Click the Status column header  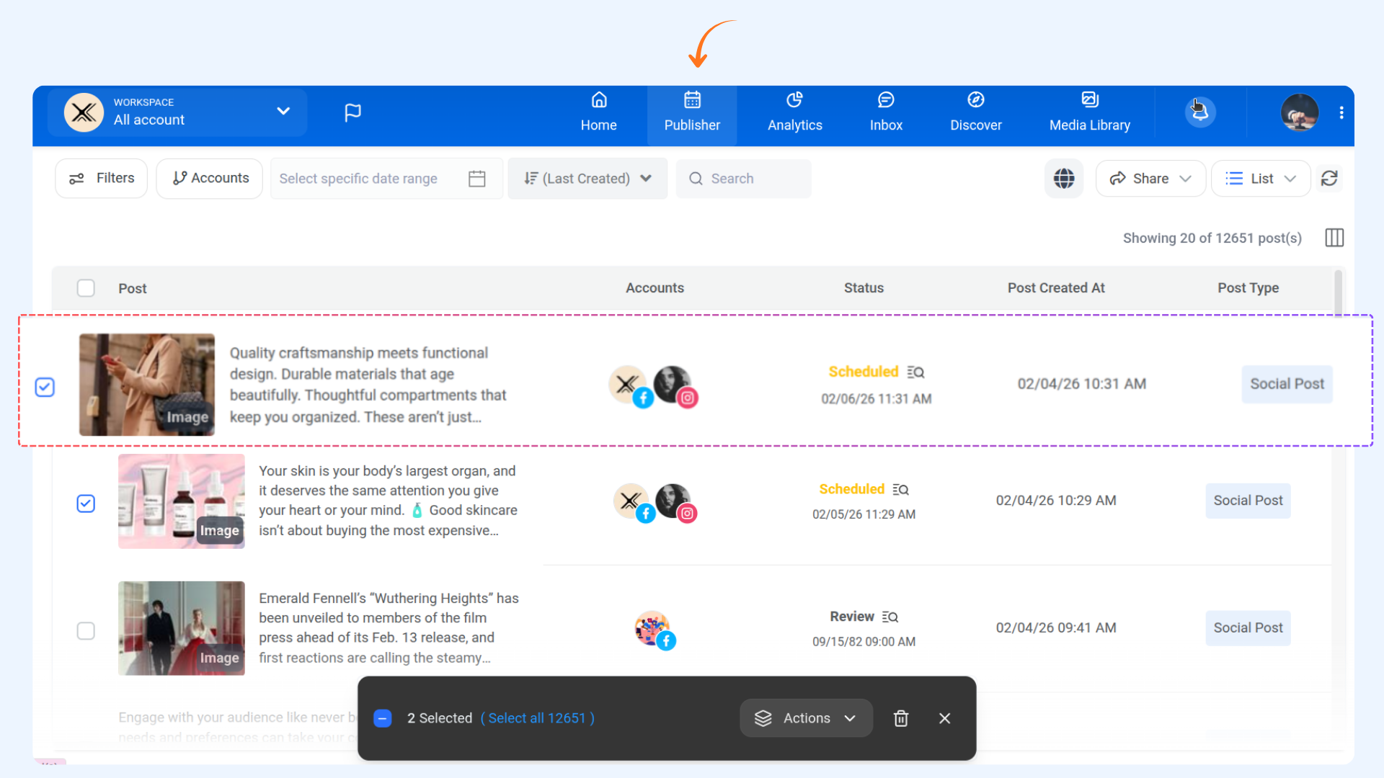pos(864,288)
